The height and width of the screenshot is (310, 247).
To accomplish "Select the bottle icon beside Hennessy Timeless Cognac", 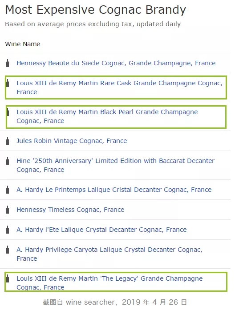I will coord(8,210).
